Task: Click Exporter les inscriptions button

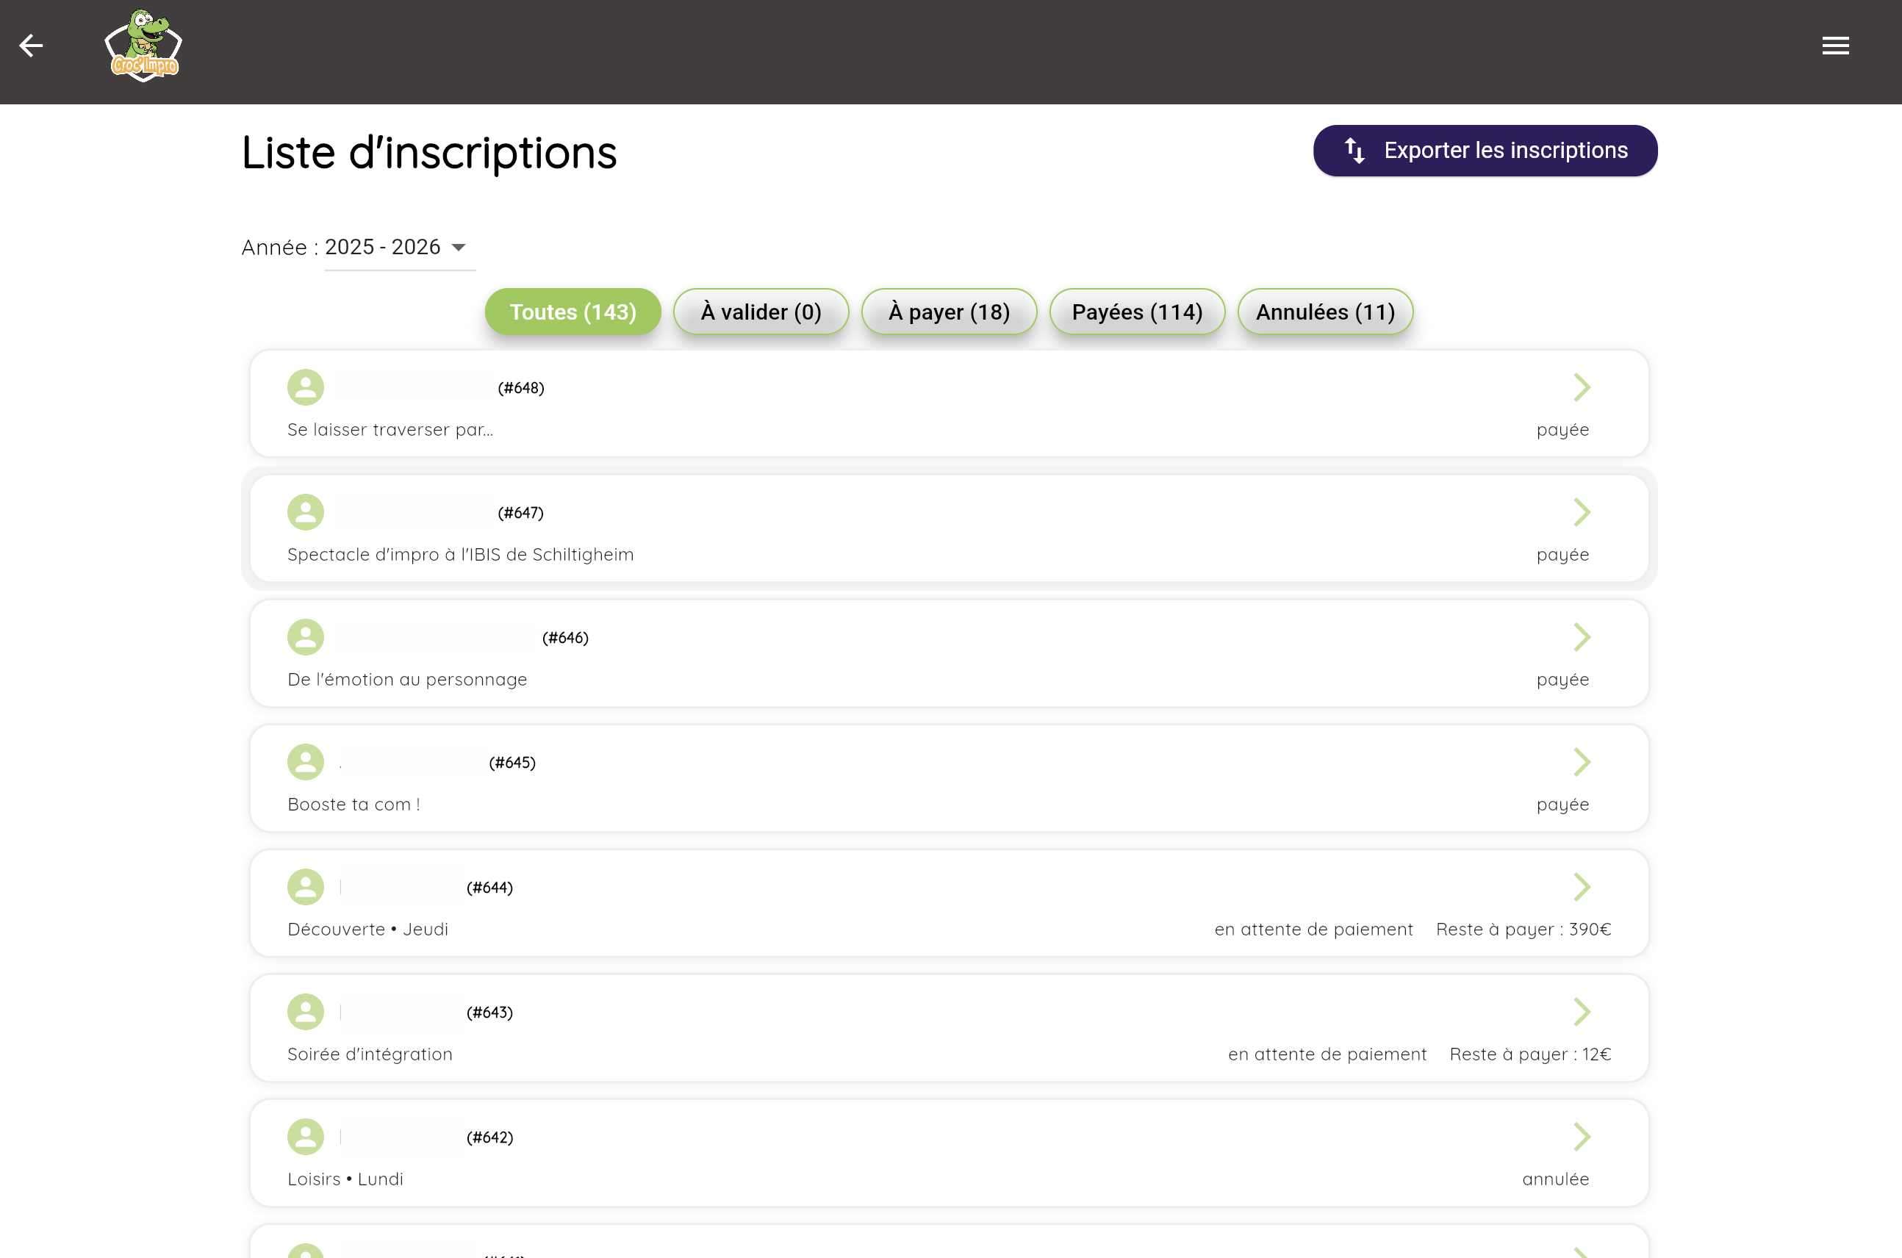Action: pyautogui.click(x=1484, y=151)
